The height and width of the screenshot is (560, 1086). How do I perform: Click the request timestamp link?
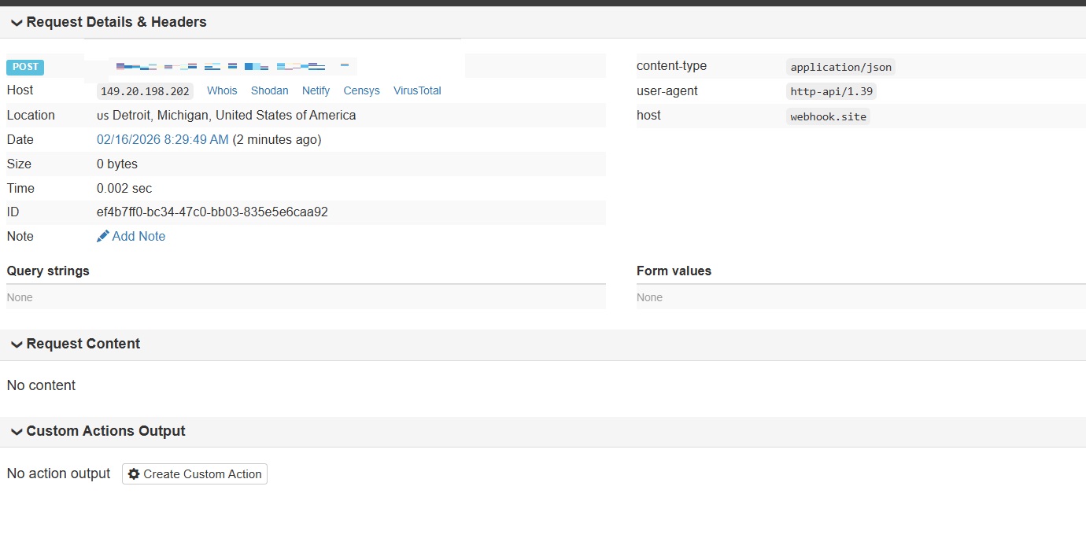tap(162, 139)
